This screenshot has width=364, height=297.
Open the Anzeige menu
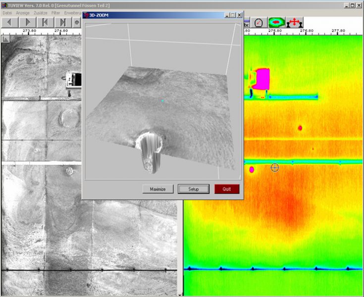click(24, 12)
